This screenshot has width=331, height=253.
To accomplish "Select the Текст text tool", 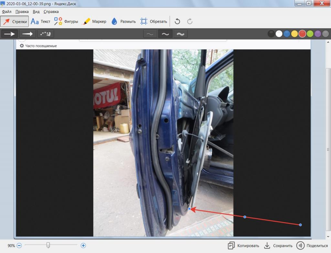I will [40, 21].
